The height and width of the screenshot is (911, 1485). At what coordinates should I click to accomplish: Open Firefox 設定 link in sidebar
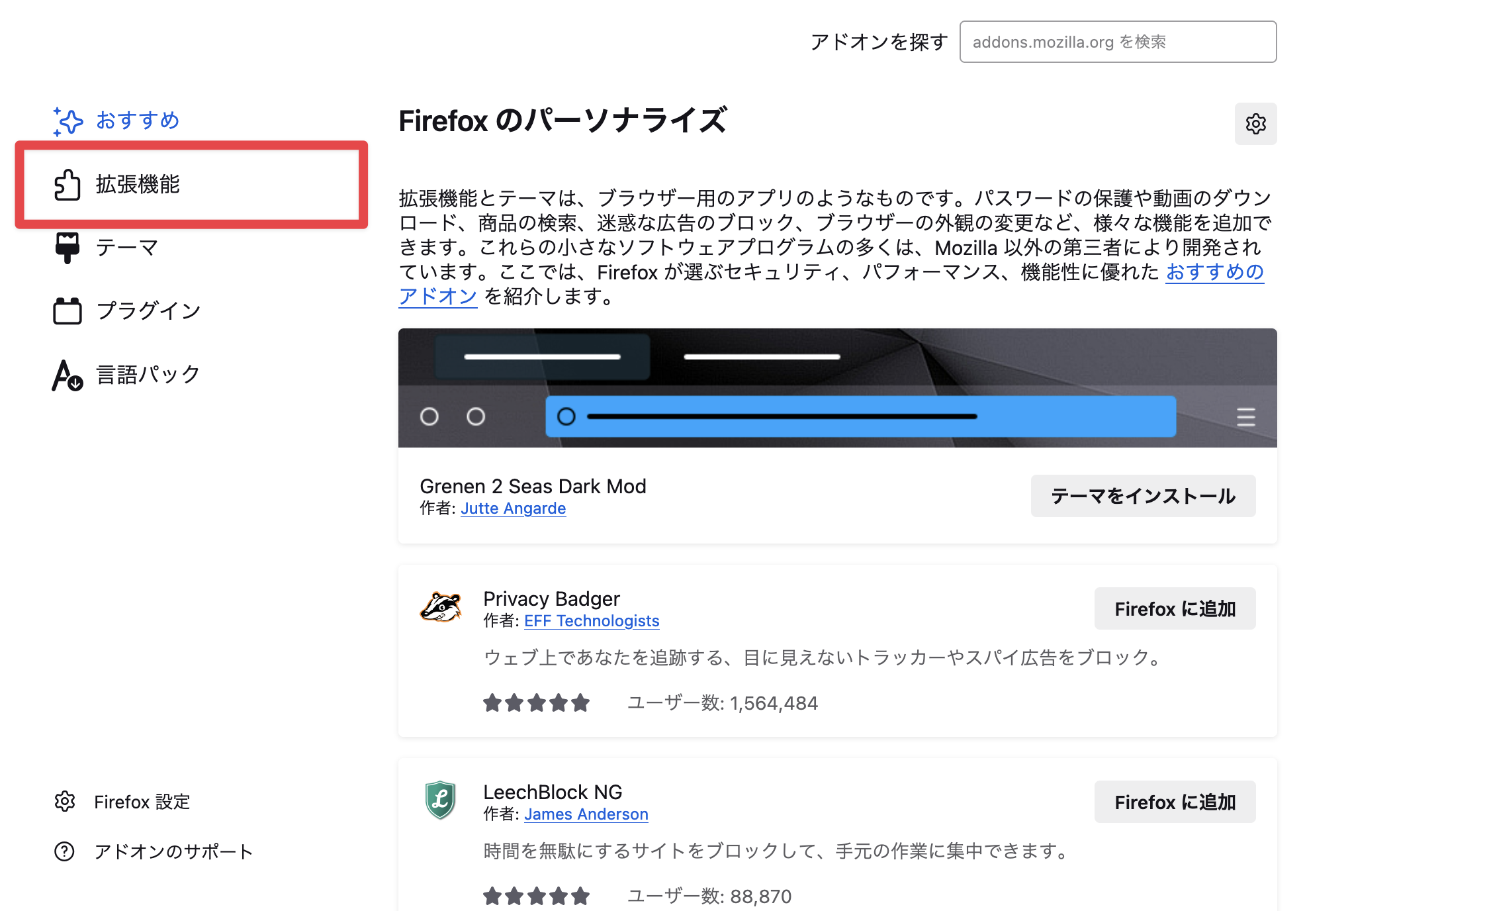[122, 802]
